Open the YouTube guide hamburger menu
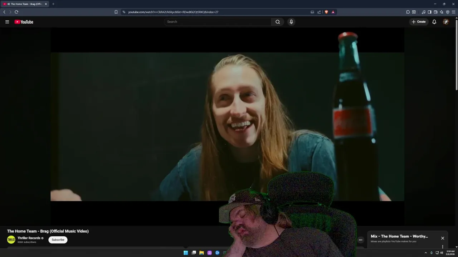This screenshot has height=257, width=458. (x=7, y=22)
